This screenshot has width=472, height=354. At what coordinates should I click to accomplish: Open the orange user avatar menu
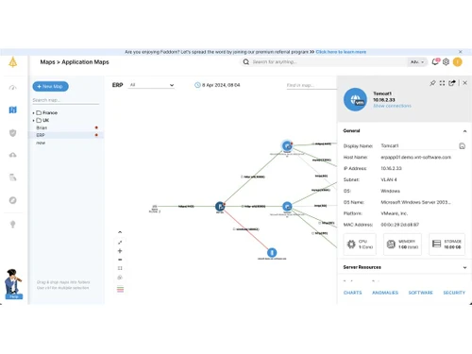click(457, 62)
